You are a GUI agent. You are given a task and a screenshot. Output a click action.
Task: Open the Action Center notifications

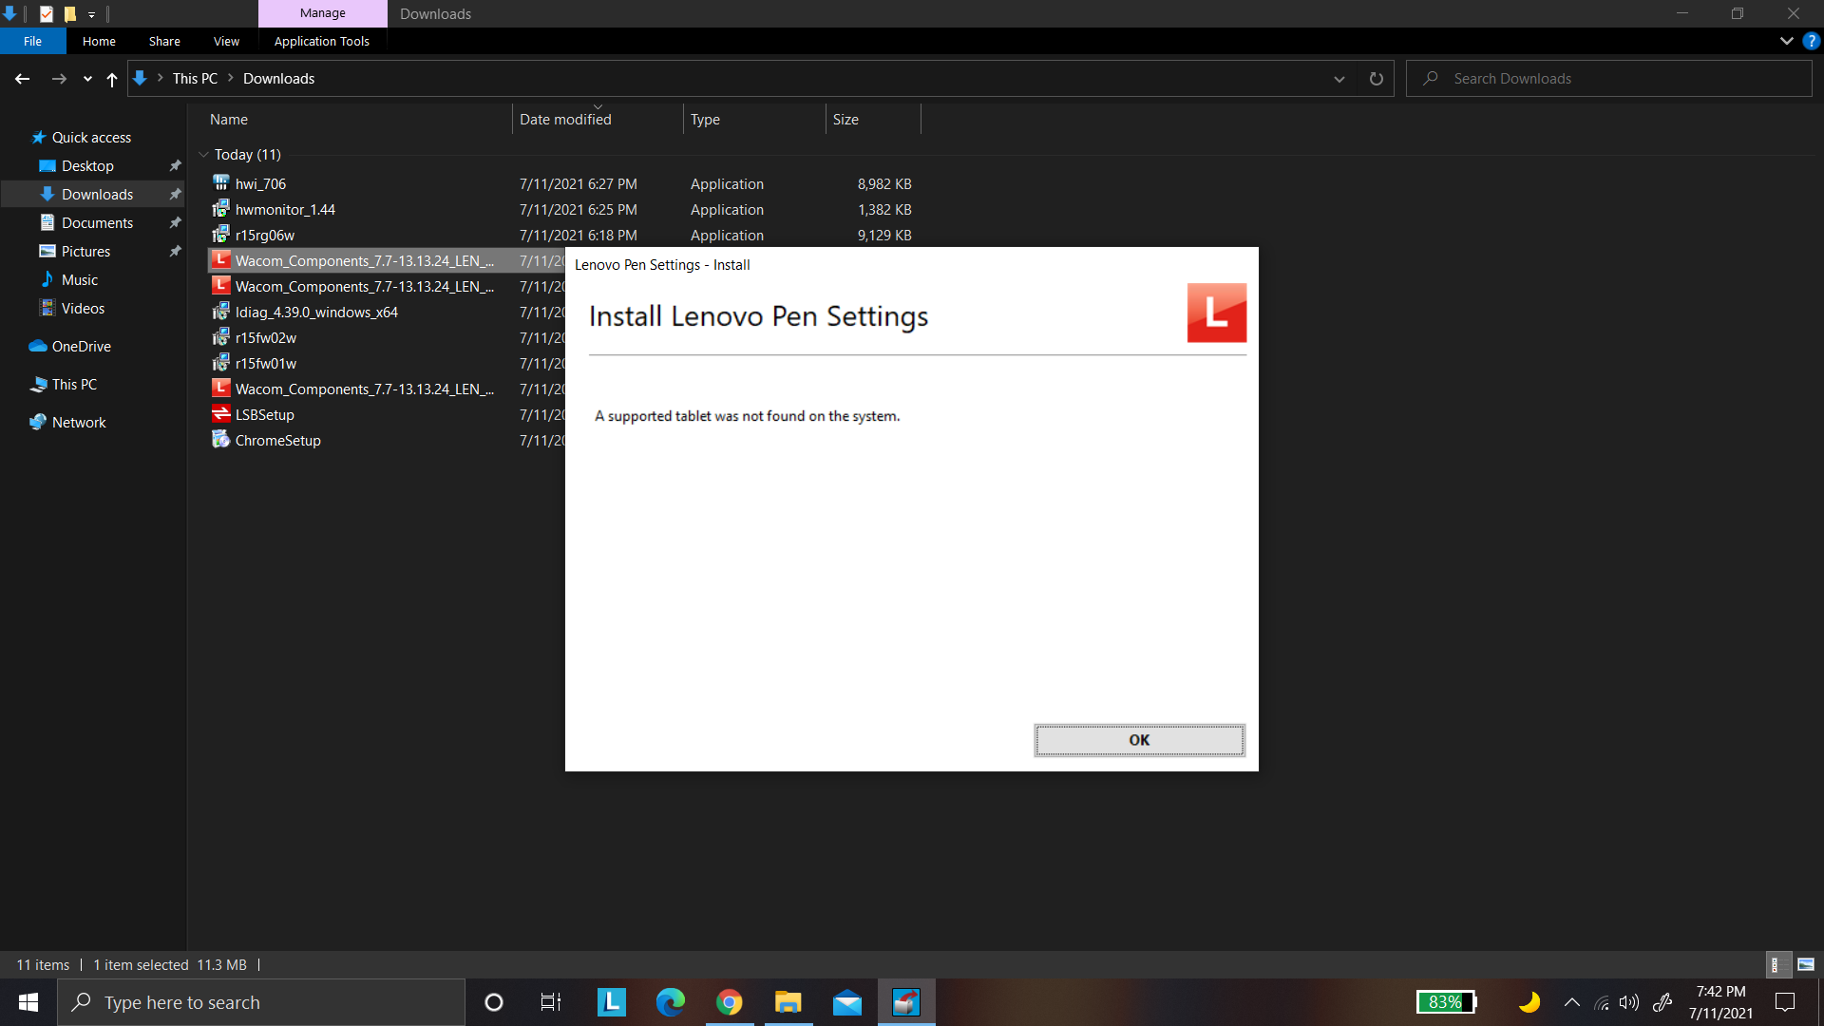point(1785,1002)
